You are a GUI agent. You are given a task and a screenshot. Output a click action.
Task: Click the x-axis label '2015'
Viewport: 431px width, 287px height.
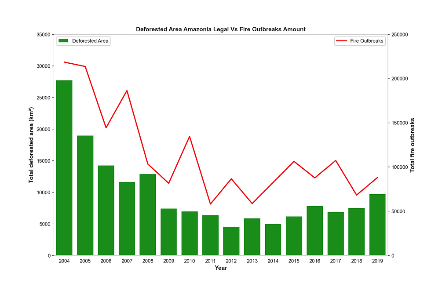[294, 261]
